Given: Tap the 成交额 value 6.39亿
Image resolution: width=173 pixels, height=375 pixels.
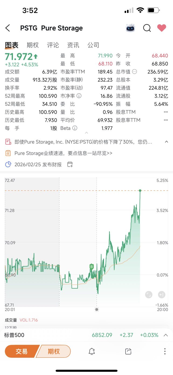Looking at the screenshot, I should (x=50, y=72).
